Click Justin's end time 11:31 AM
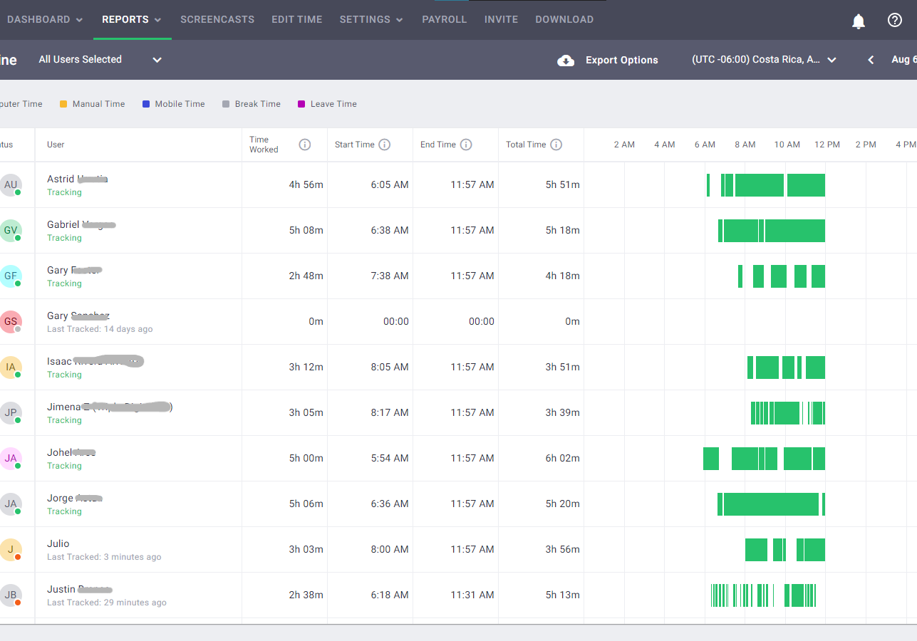917x641 pixels. 472,595
